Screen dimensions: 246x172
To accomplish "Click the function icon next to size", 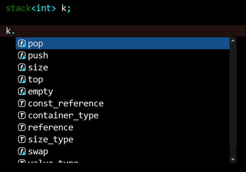I will (22, 68).
